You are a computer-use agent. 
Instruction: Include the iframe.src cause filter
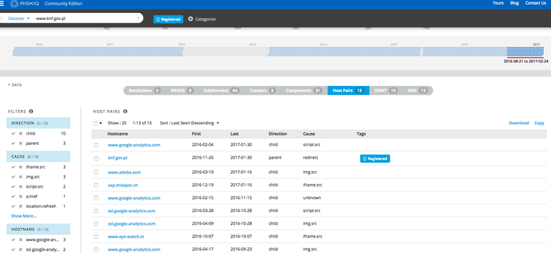[x=13, y=167]
